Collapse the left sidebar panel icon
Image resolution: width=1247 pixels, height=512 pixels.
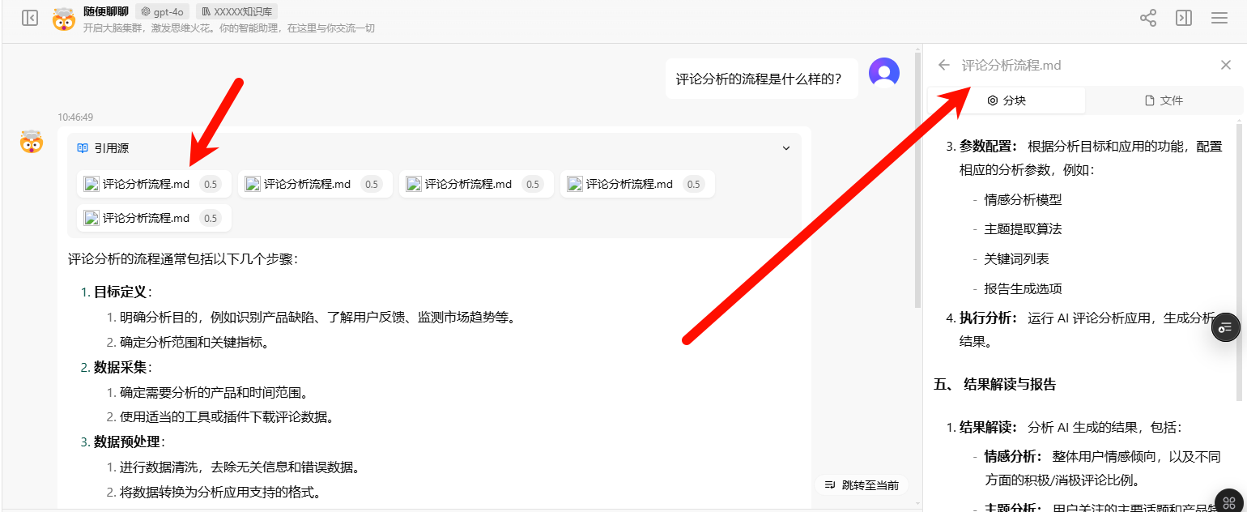[x=30, y=18]
